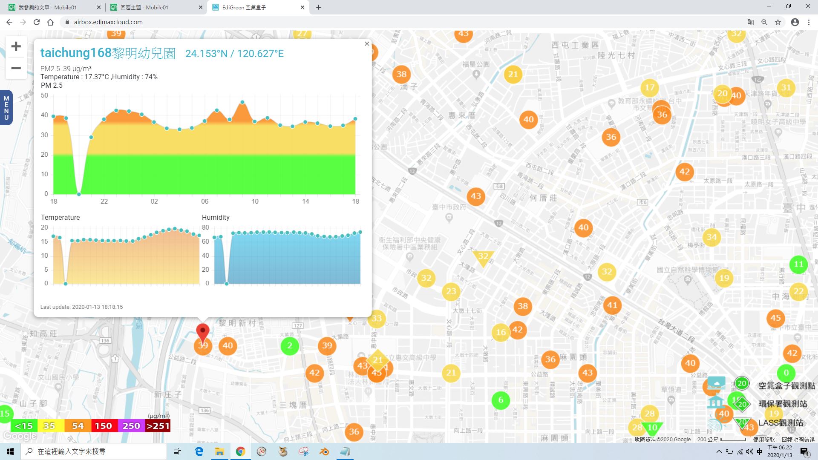This screenshot has width=818, height=460.
Task: Open the blue MENU side tab
Action: (x=6, y=108)
